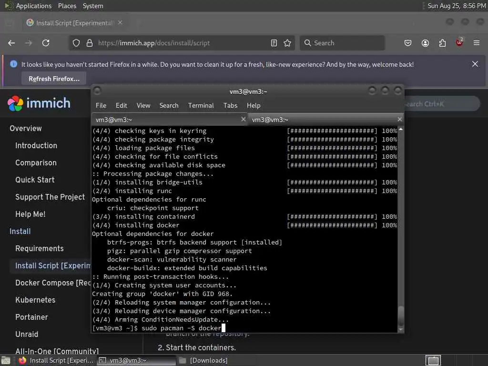This screenshot has height=366, width=488.
Task: Click the Firefox address bar URL
Action: pos(154,43)
